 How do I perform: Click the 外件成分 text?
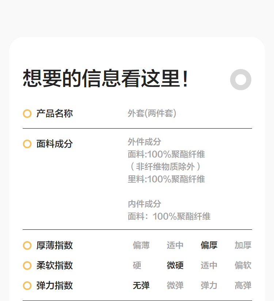click(x=144, y=142)
